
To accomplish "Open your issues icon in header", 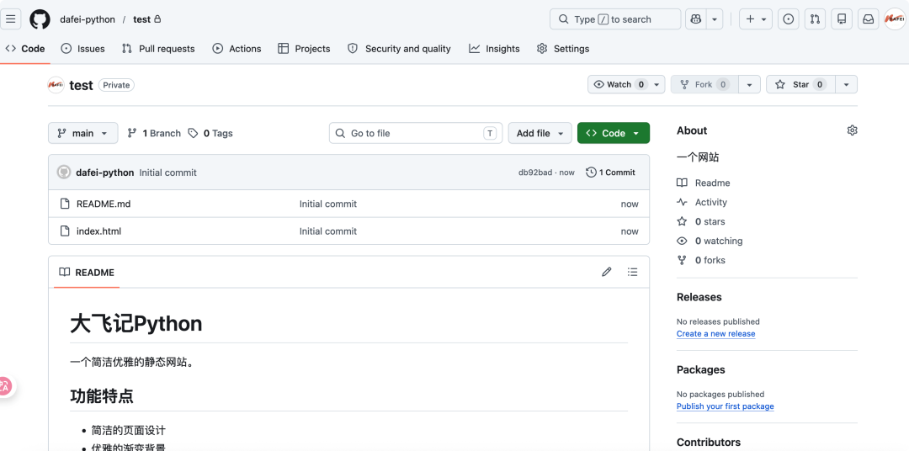I will [x=788, y=19].
